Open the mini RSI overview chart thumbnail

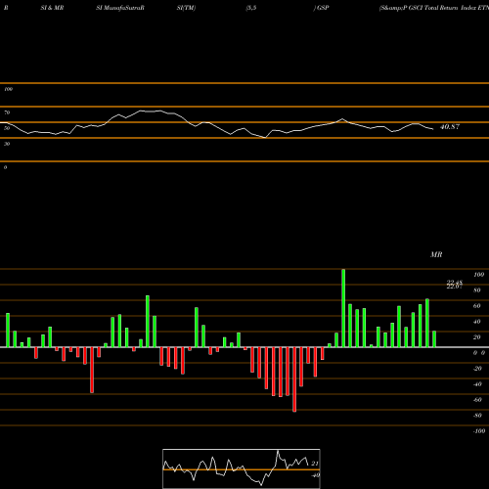tap(242, 468)
